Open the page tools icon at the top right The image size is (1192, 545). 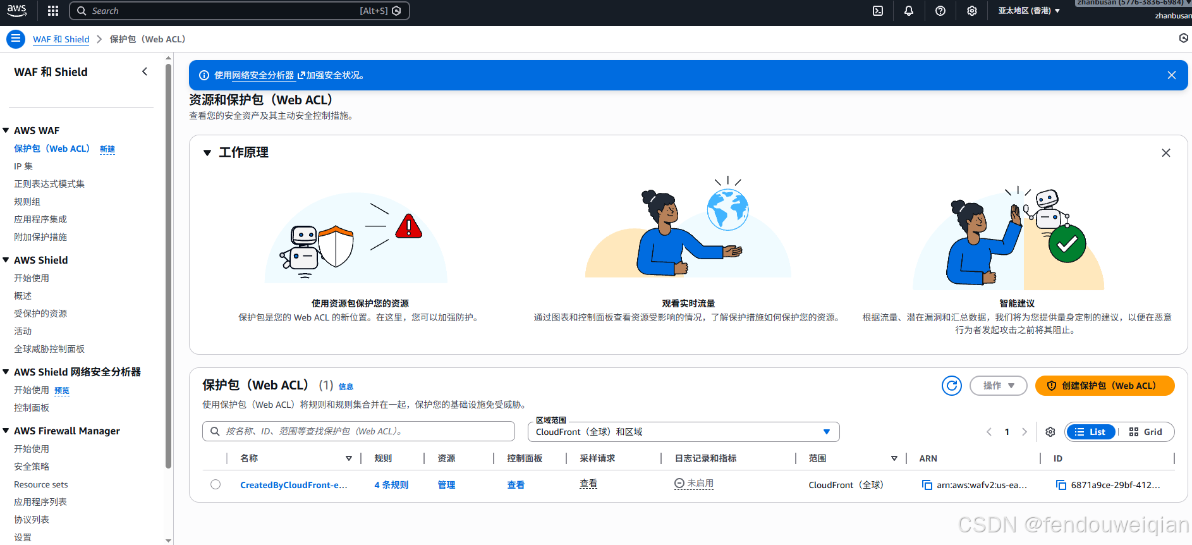click(x=1184, y=39)
